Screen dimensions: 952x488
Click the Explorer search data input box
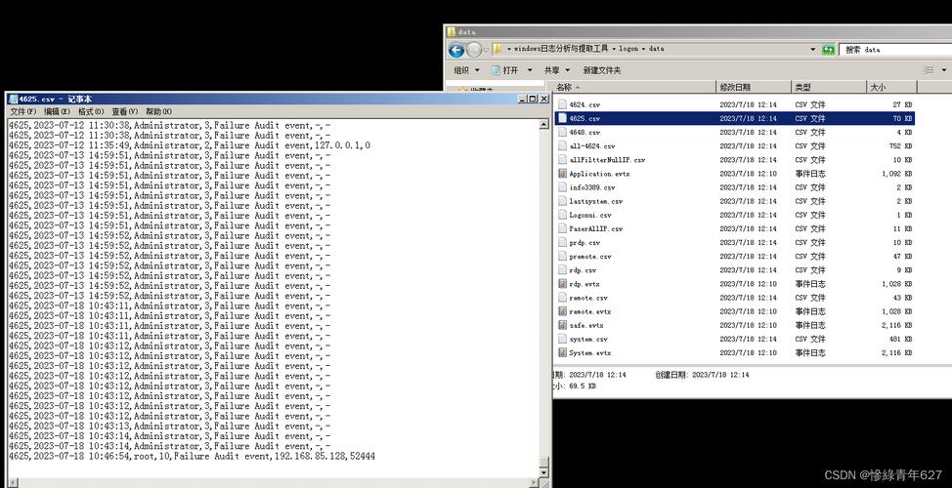click(891, 49)
